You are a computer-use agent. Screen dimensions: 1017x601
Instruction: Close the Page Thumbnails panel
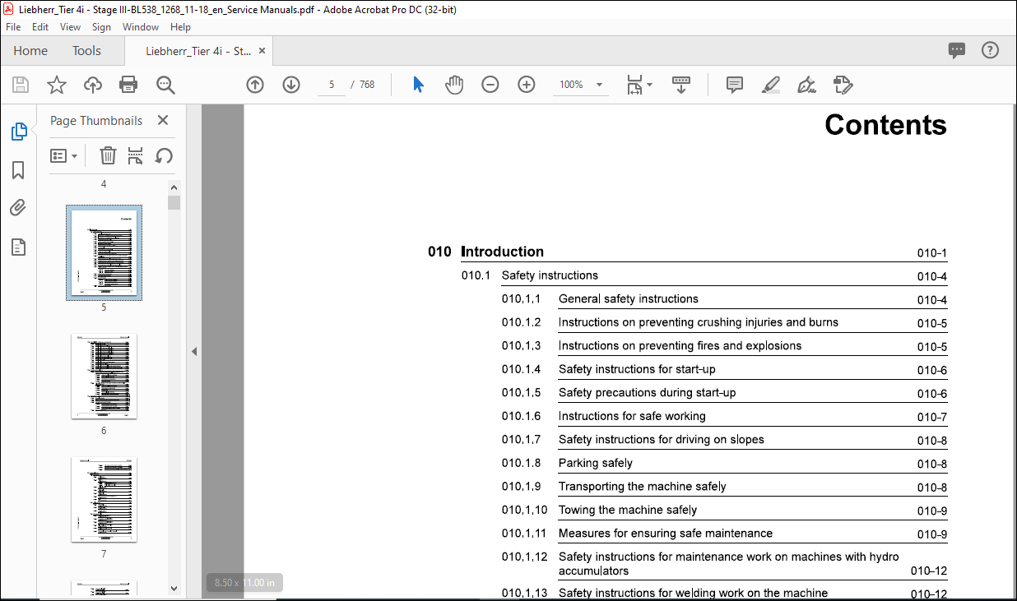pos(163,121)
